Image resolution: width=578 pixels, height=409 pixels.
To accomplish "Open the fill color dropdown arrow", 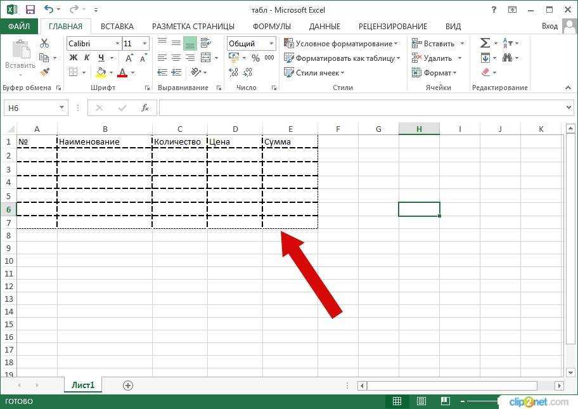I will click(111, 73).
